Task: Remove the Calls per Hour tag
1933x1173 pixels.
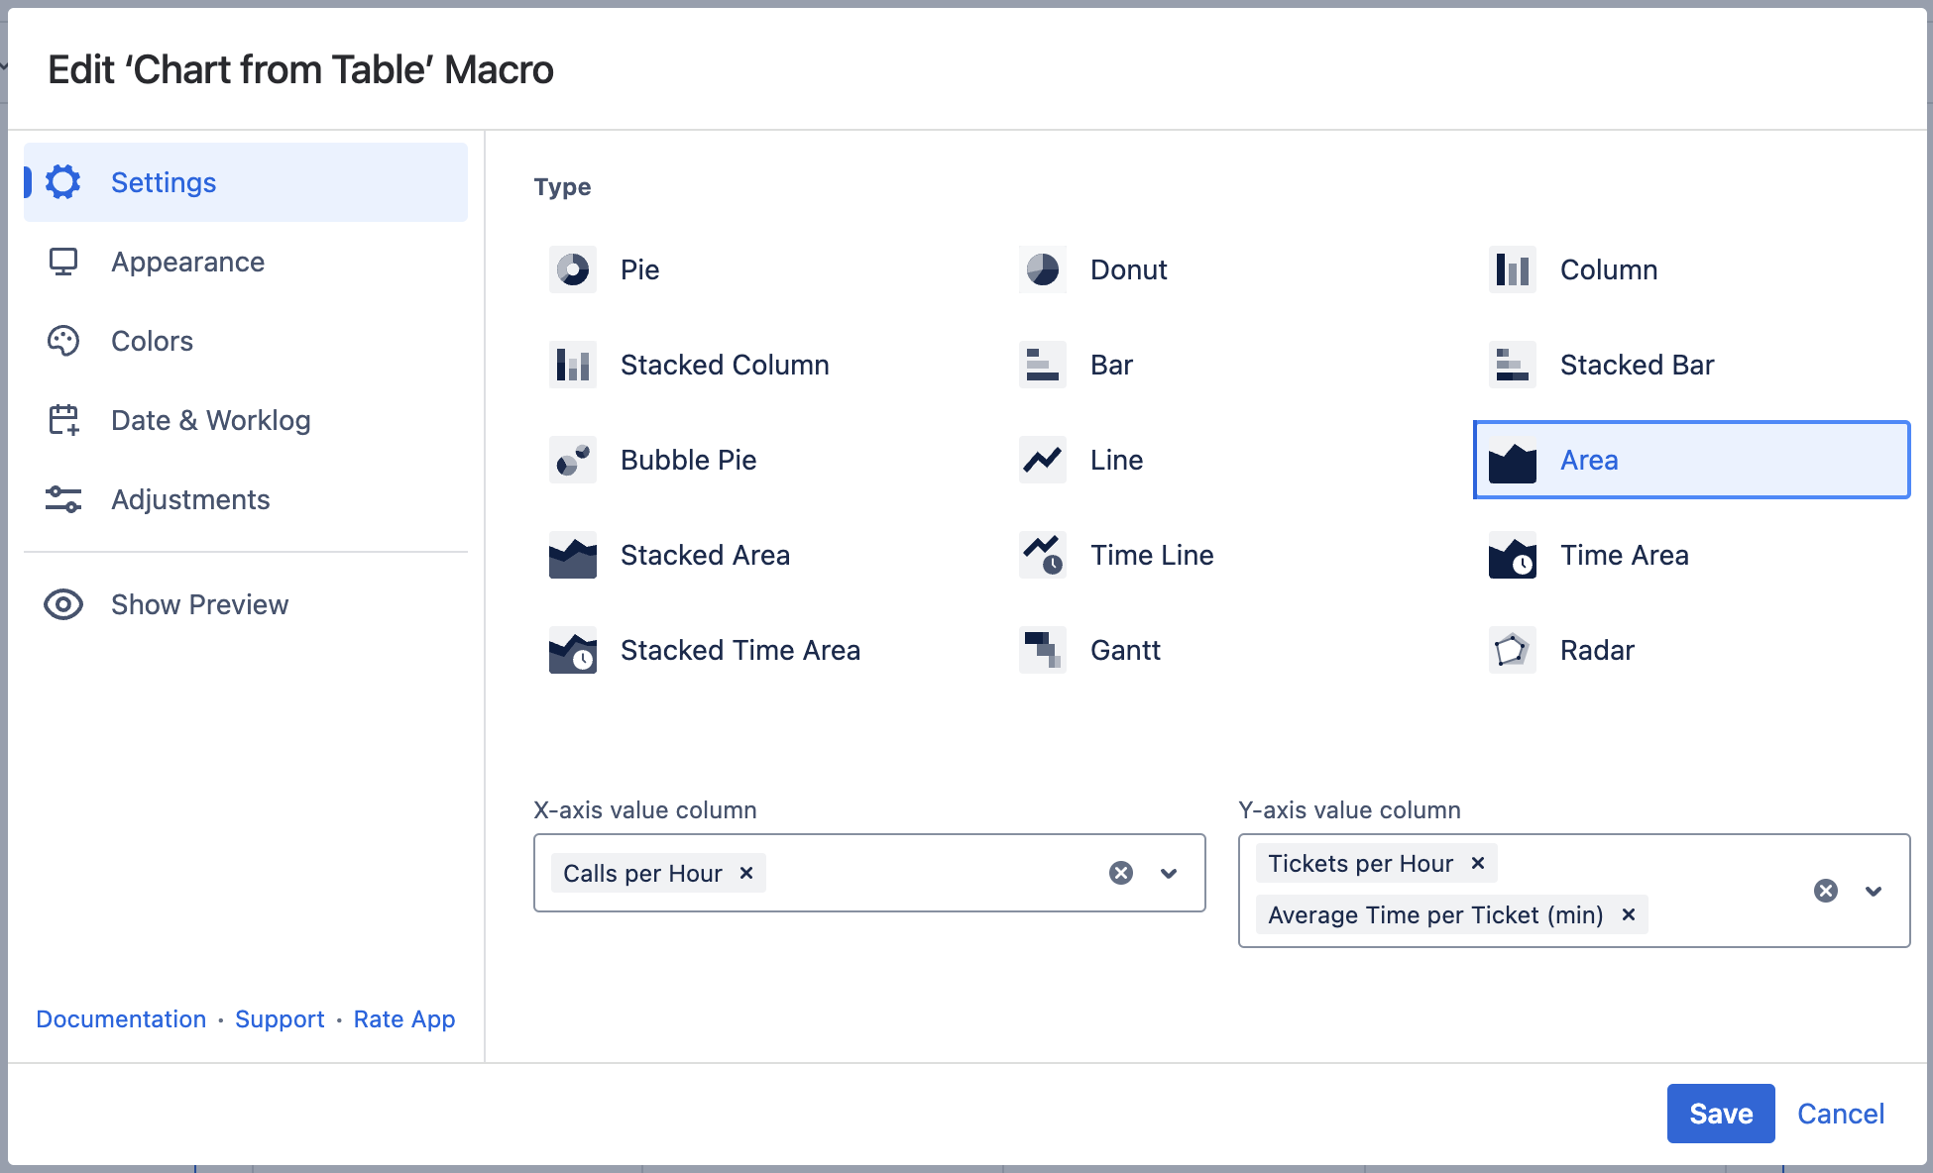Action: point(746,873)
